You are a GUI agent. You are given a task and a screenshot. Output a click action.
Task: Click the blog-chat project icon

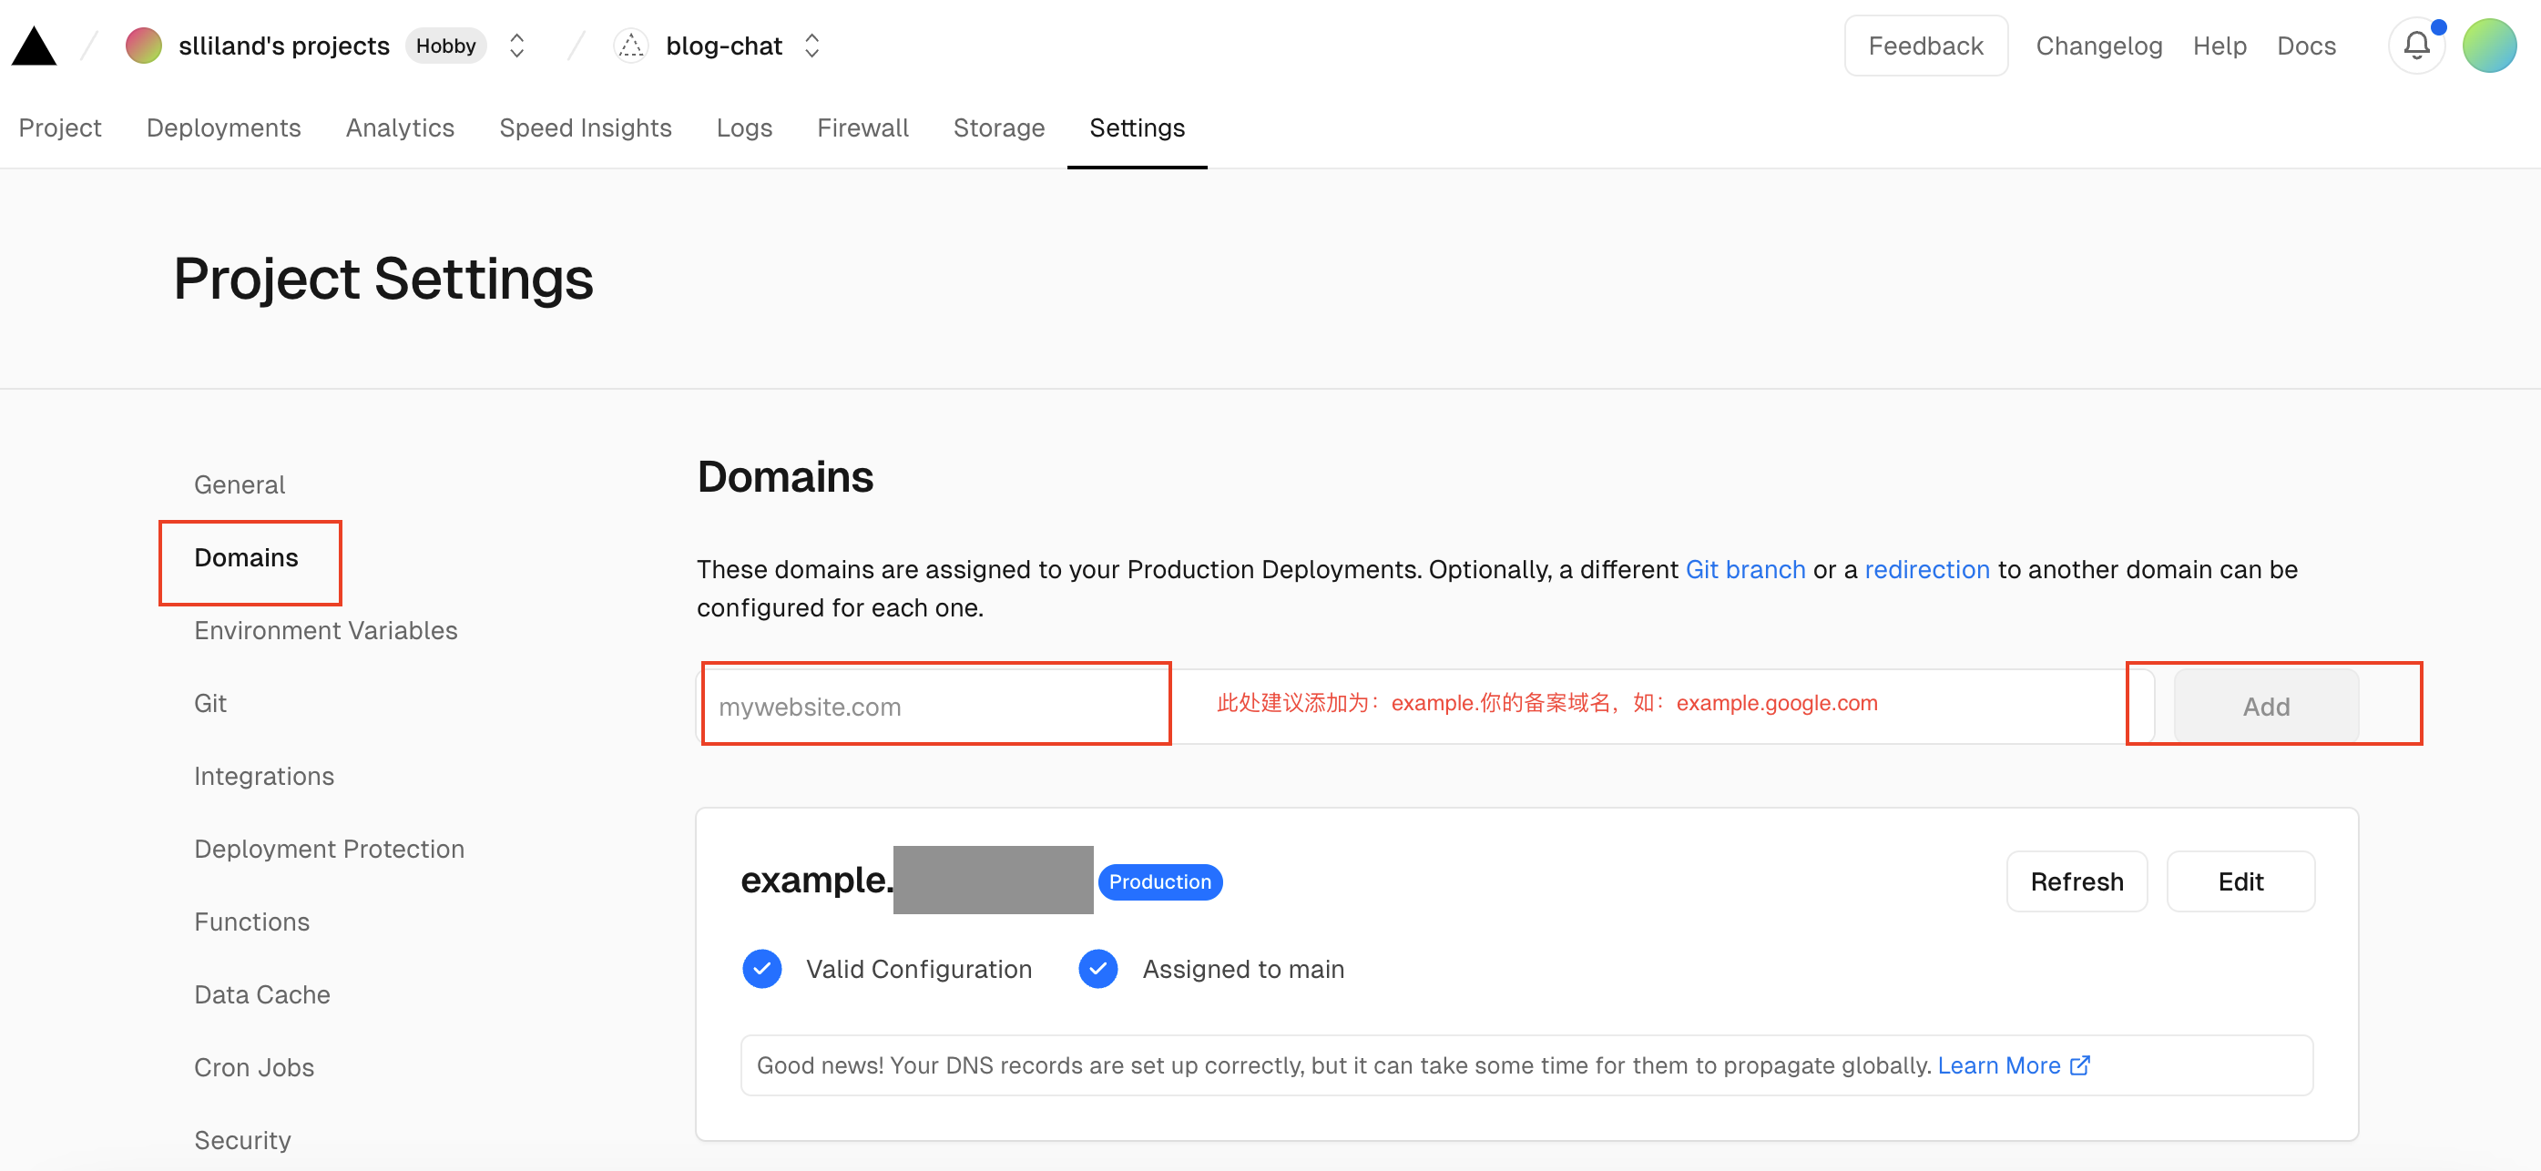tap(631, 46)
